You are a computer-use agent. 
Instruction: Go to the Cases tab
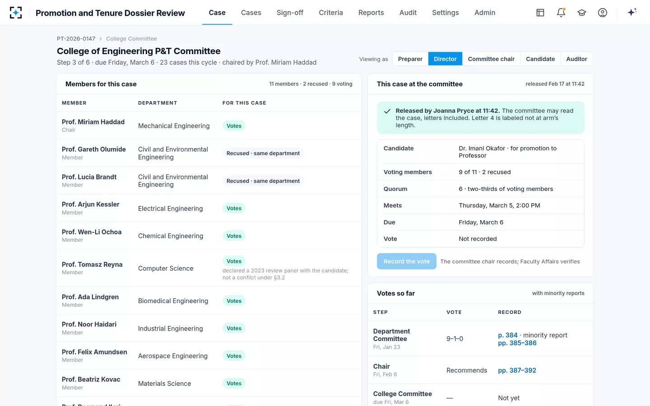point(251,13)
